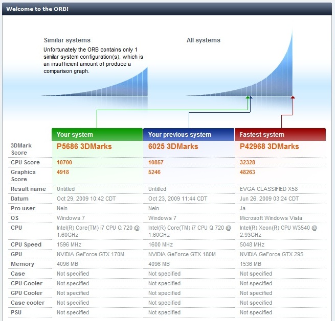335x321 pixels.
Task: Click 'NVIDIA GeForce GTX 295' GPU entry
Action: pos(272,254)
